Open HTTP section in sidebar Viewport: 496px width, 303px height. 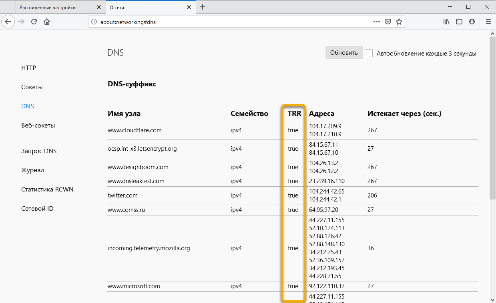pyautogui.click(x=29, y=68)
